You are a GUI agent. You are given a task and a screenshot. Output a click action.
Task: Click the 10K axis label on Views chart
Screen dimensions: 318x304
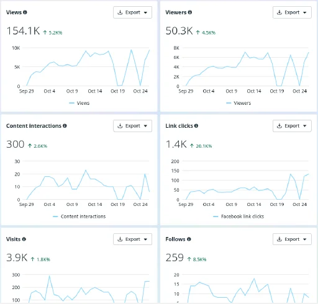[x=16, y=48]
